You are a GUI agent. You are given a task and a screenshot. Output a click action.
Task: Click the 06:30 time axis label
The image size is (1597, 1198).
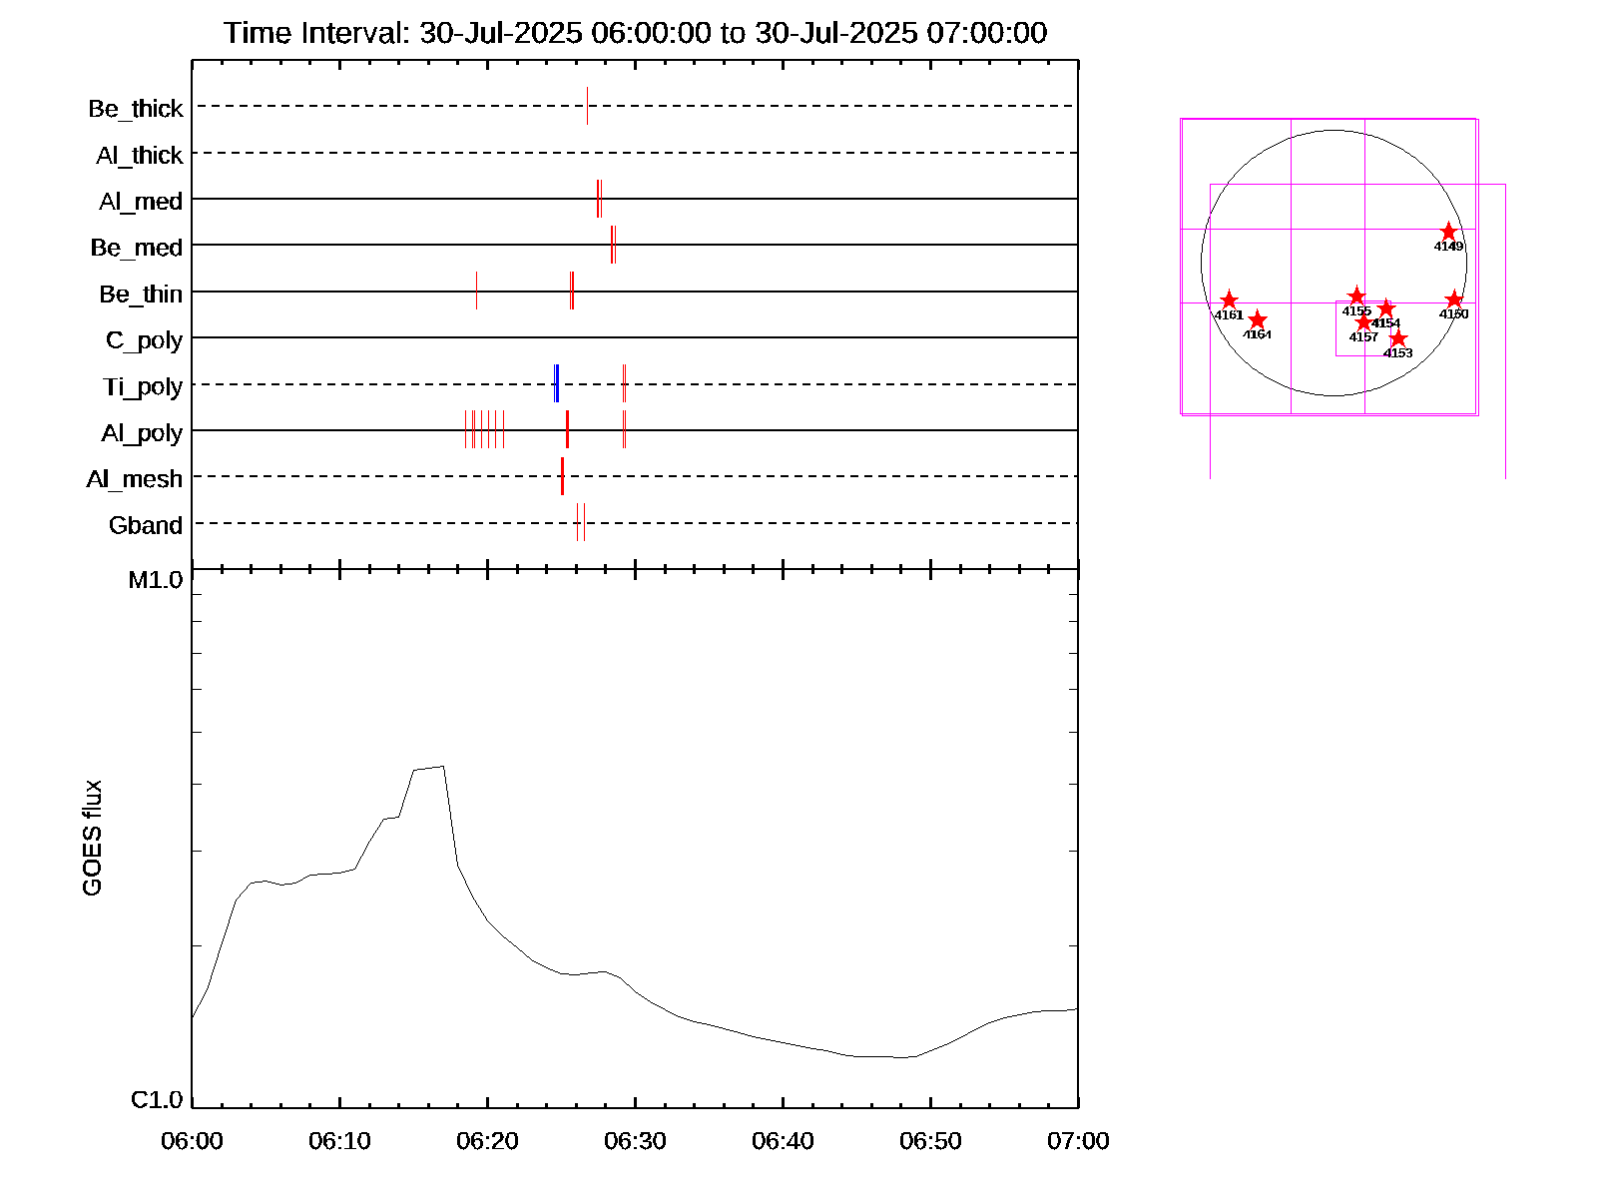[x=635, y=1141]
